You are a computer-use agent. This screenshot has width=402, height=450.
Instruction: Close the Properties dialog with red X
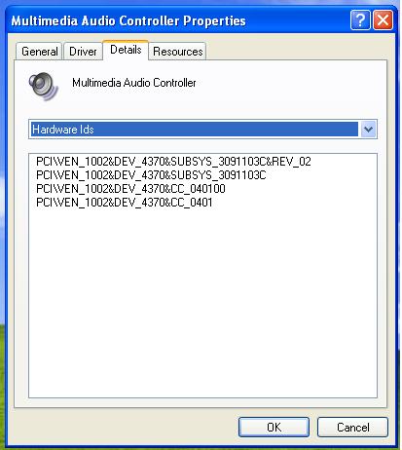point(384,20)
